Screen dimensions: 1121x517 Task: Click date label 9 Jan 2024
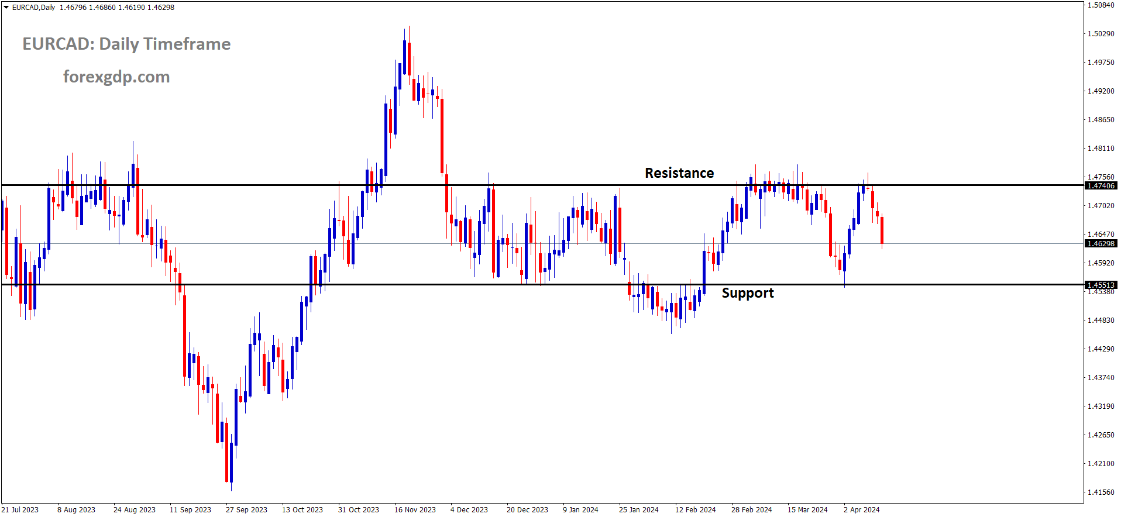[x=580, y=510]
